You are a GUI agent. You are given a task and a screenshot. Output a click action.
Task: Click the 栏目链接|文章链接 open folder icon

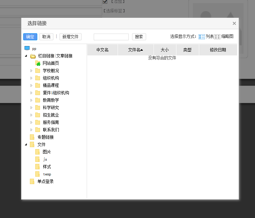[33, 56]
